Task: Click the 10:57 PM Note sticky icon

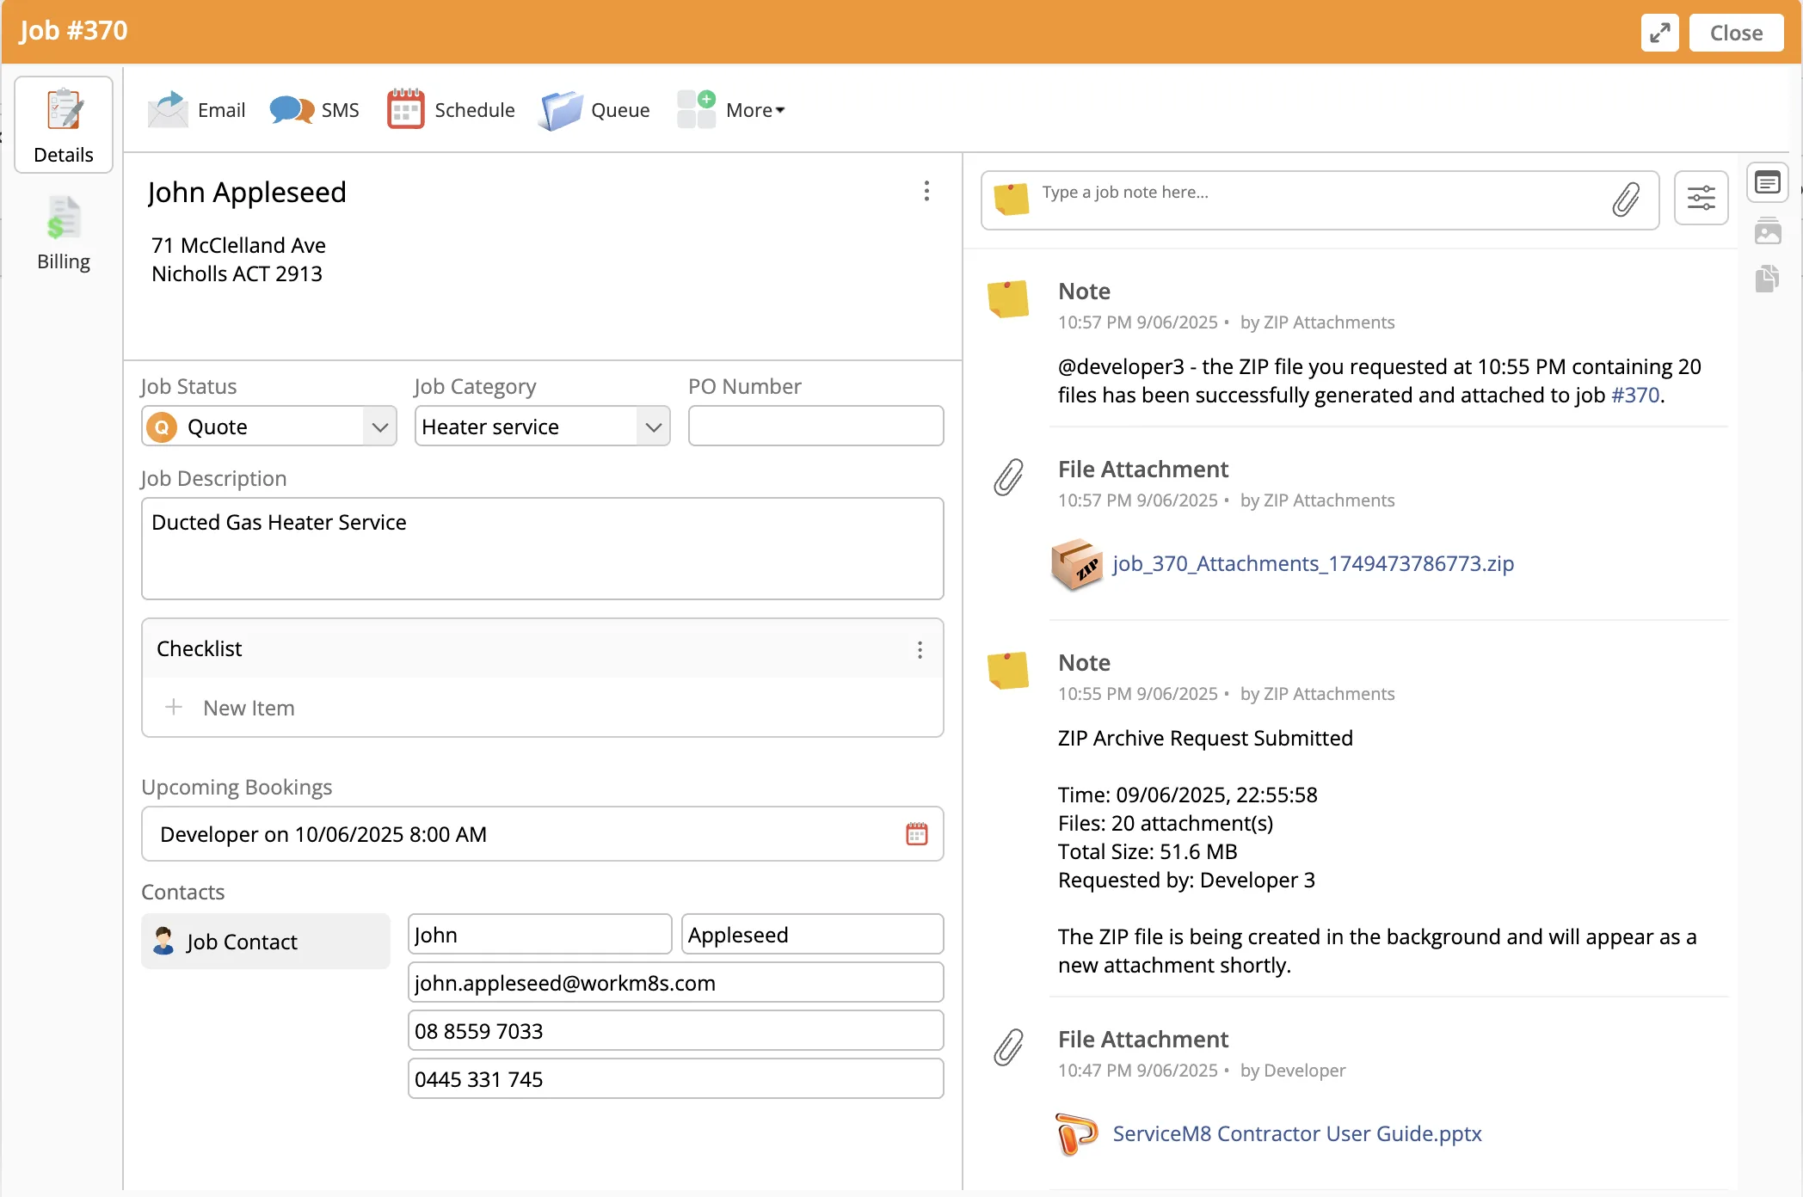Action: (x=1008, y=298)
